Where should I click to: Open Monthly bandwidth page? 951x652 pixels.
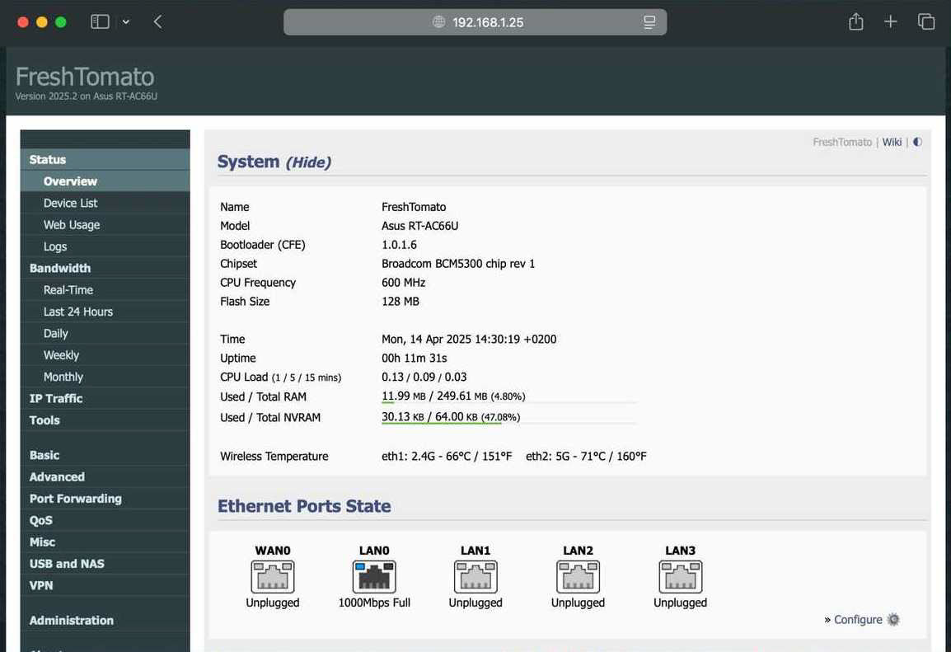point(105,378)
